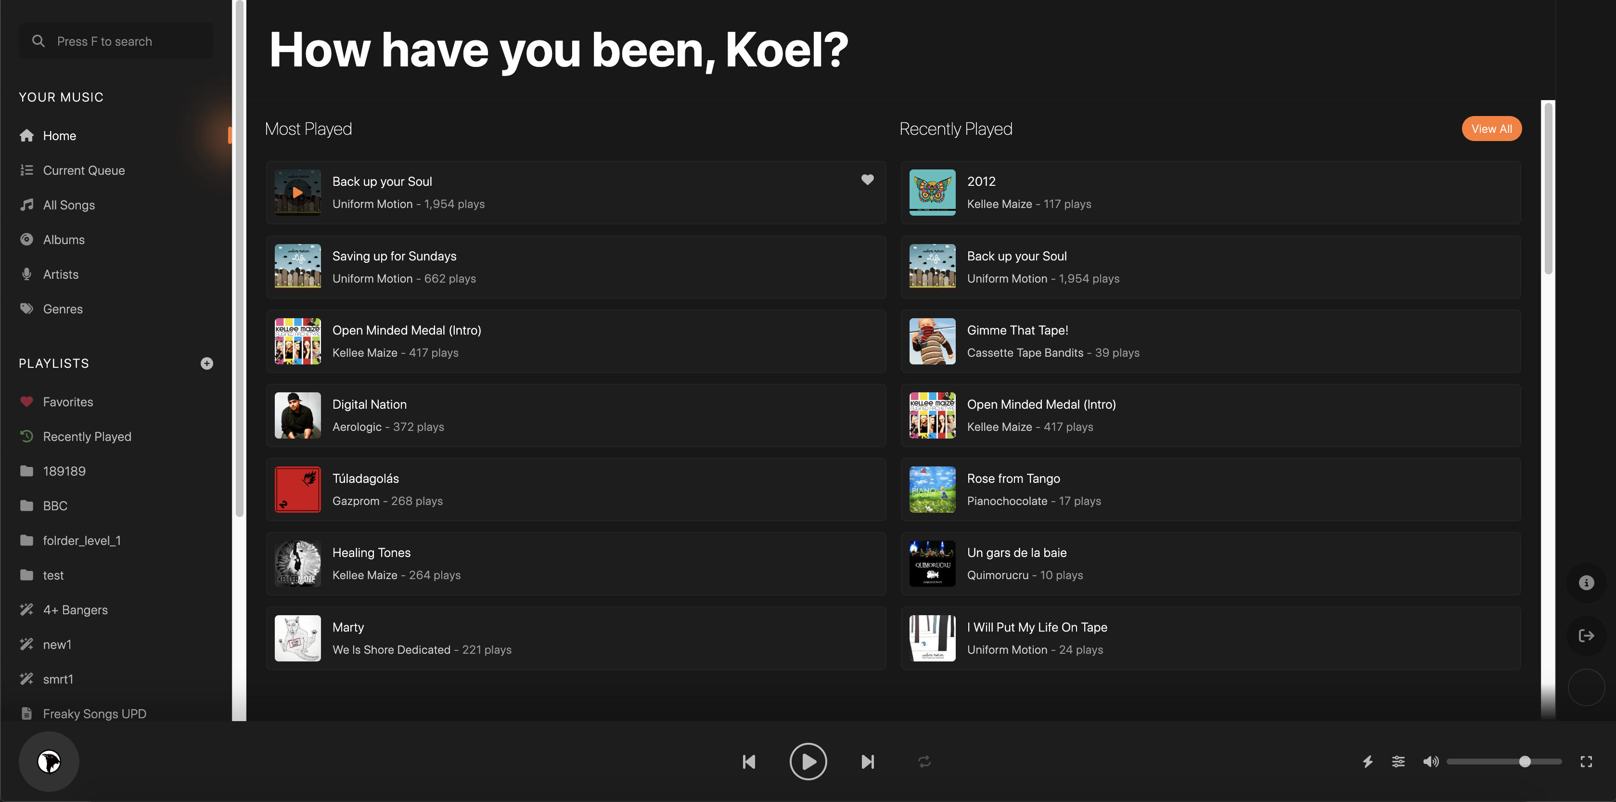Mute the volume with the speaker icon
This screenshot has width=1616, height=802.
(1430, 761)
